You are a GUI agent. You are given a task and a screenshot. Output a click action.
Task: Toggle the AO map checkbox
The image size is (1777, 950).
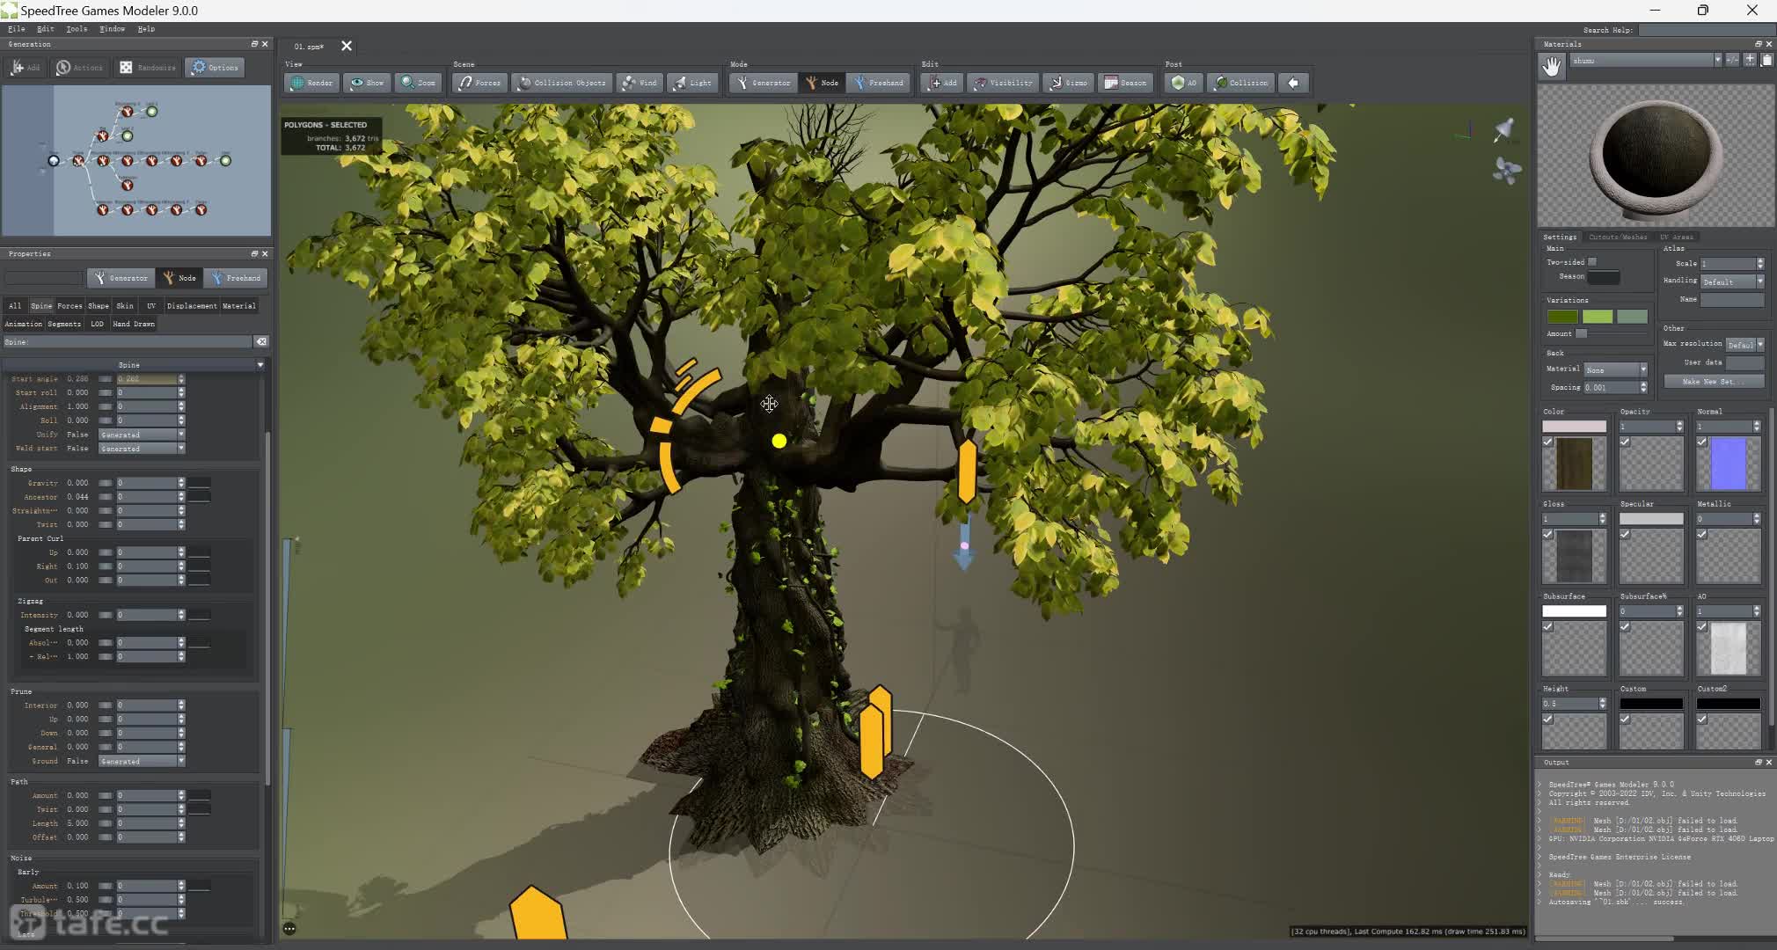1702,626
